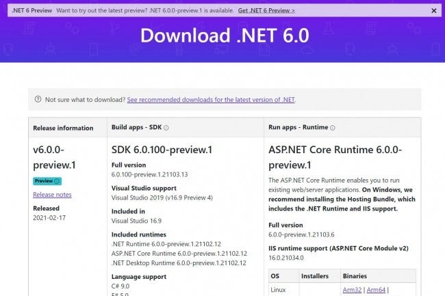445x296 pixels.
Task: Select the Visual Studio 16.9 value
Action: coord(136,221)
